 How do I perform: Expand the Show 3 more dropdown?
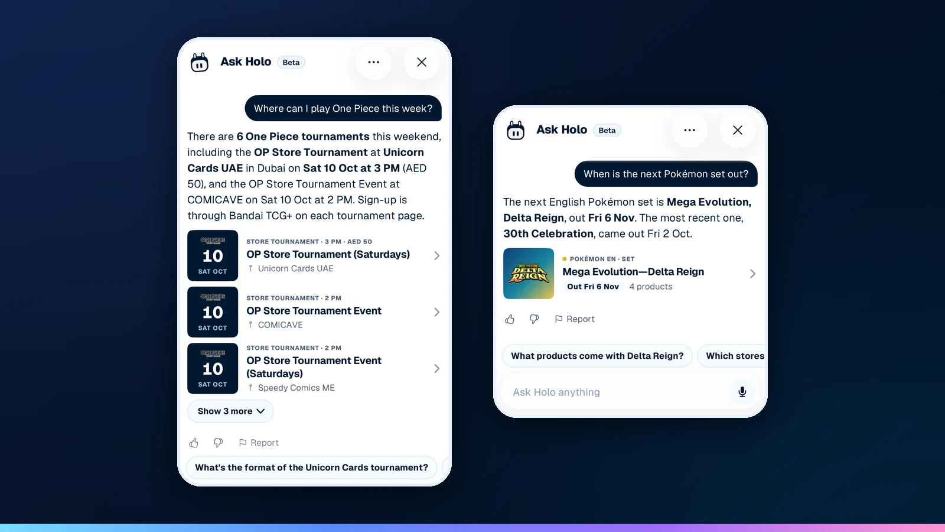pyautogui.click(x=230, y=411)
